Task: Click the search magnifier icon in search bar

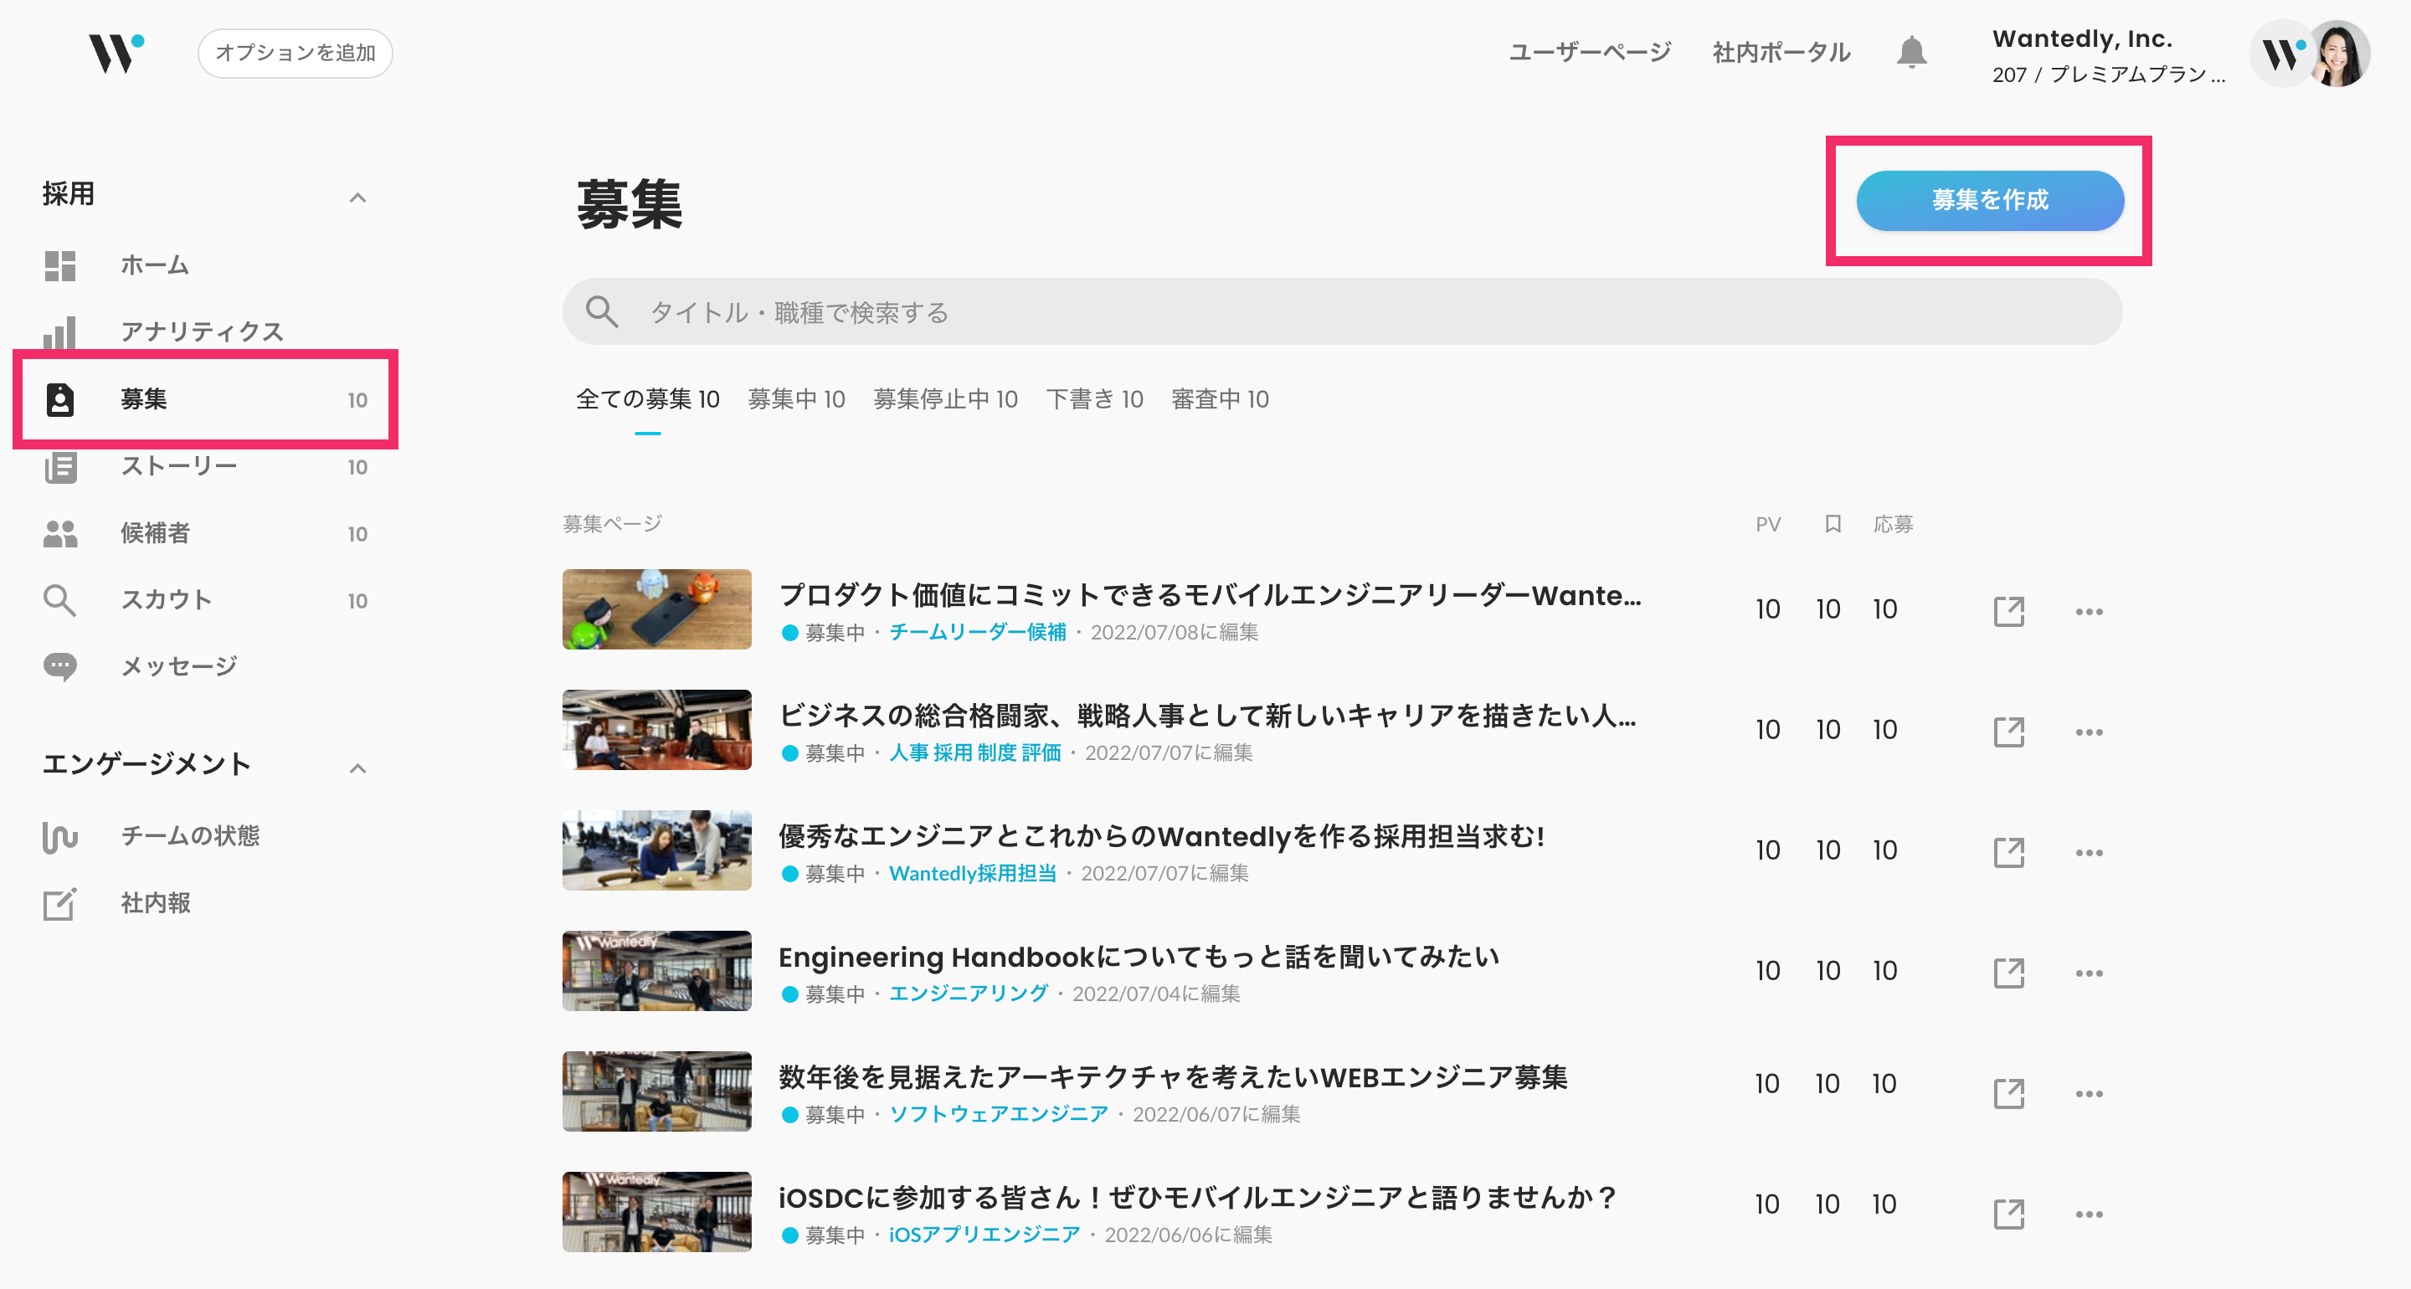Action: coord(602,311)
